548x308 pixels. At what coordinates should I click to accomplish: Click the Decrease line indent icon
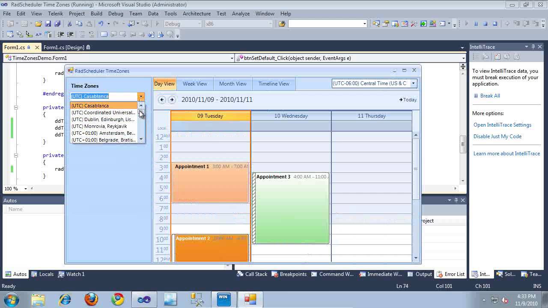pos(60,34)
